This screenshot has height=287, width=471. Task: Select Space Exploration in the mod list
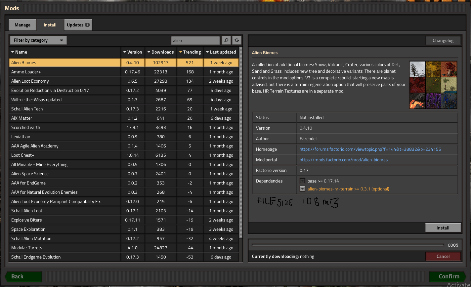tap(28, 229)
